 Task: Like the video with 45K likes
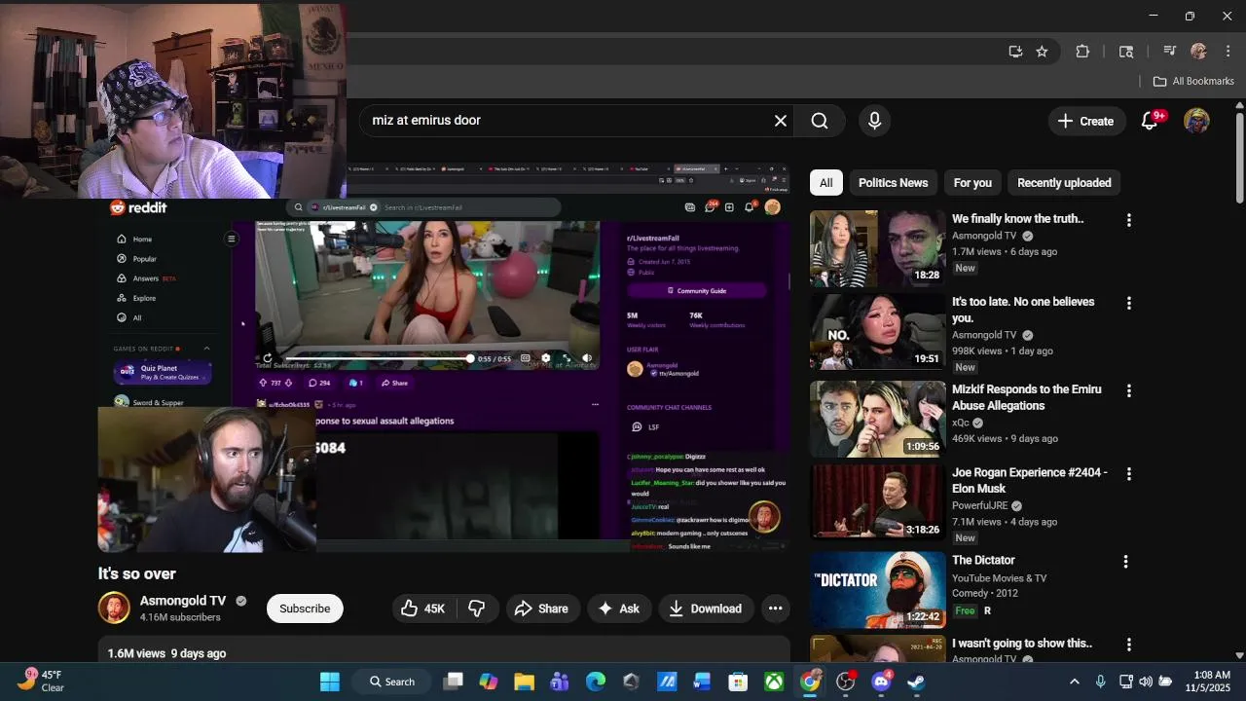point(421,609)
